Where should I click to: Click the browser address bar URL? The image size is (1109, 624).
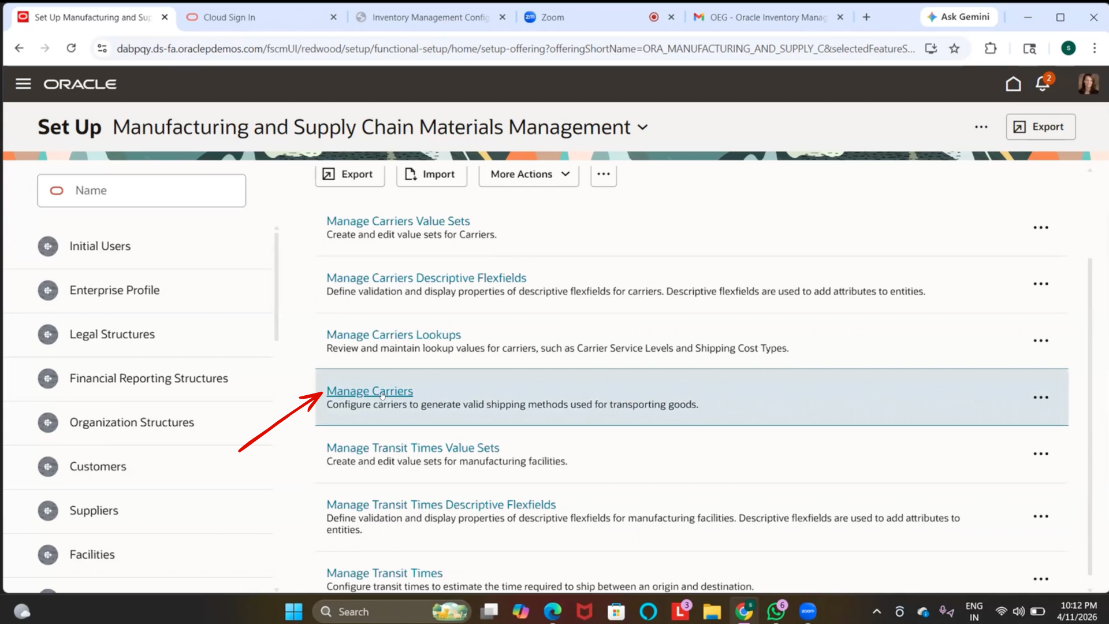[x=515, y=49]
